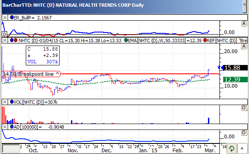Screen dimensions: 249x154
Task: Click the green refresh chart button
Action: pyautogui.click(x=232, y=149)
